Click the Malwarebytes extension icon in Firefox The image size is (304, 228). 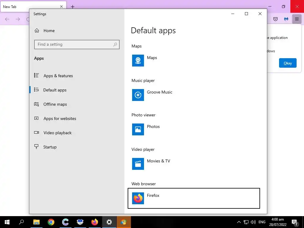286,19
